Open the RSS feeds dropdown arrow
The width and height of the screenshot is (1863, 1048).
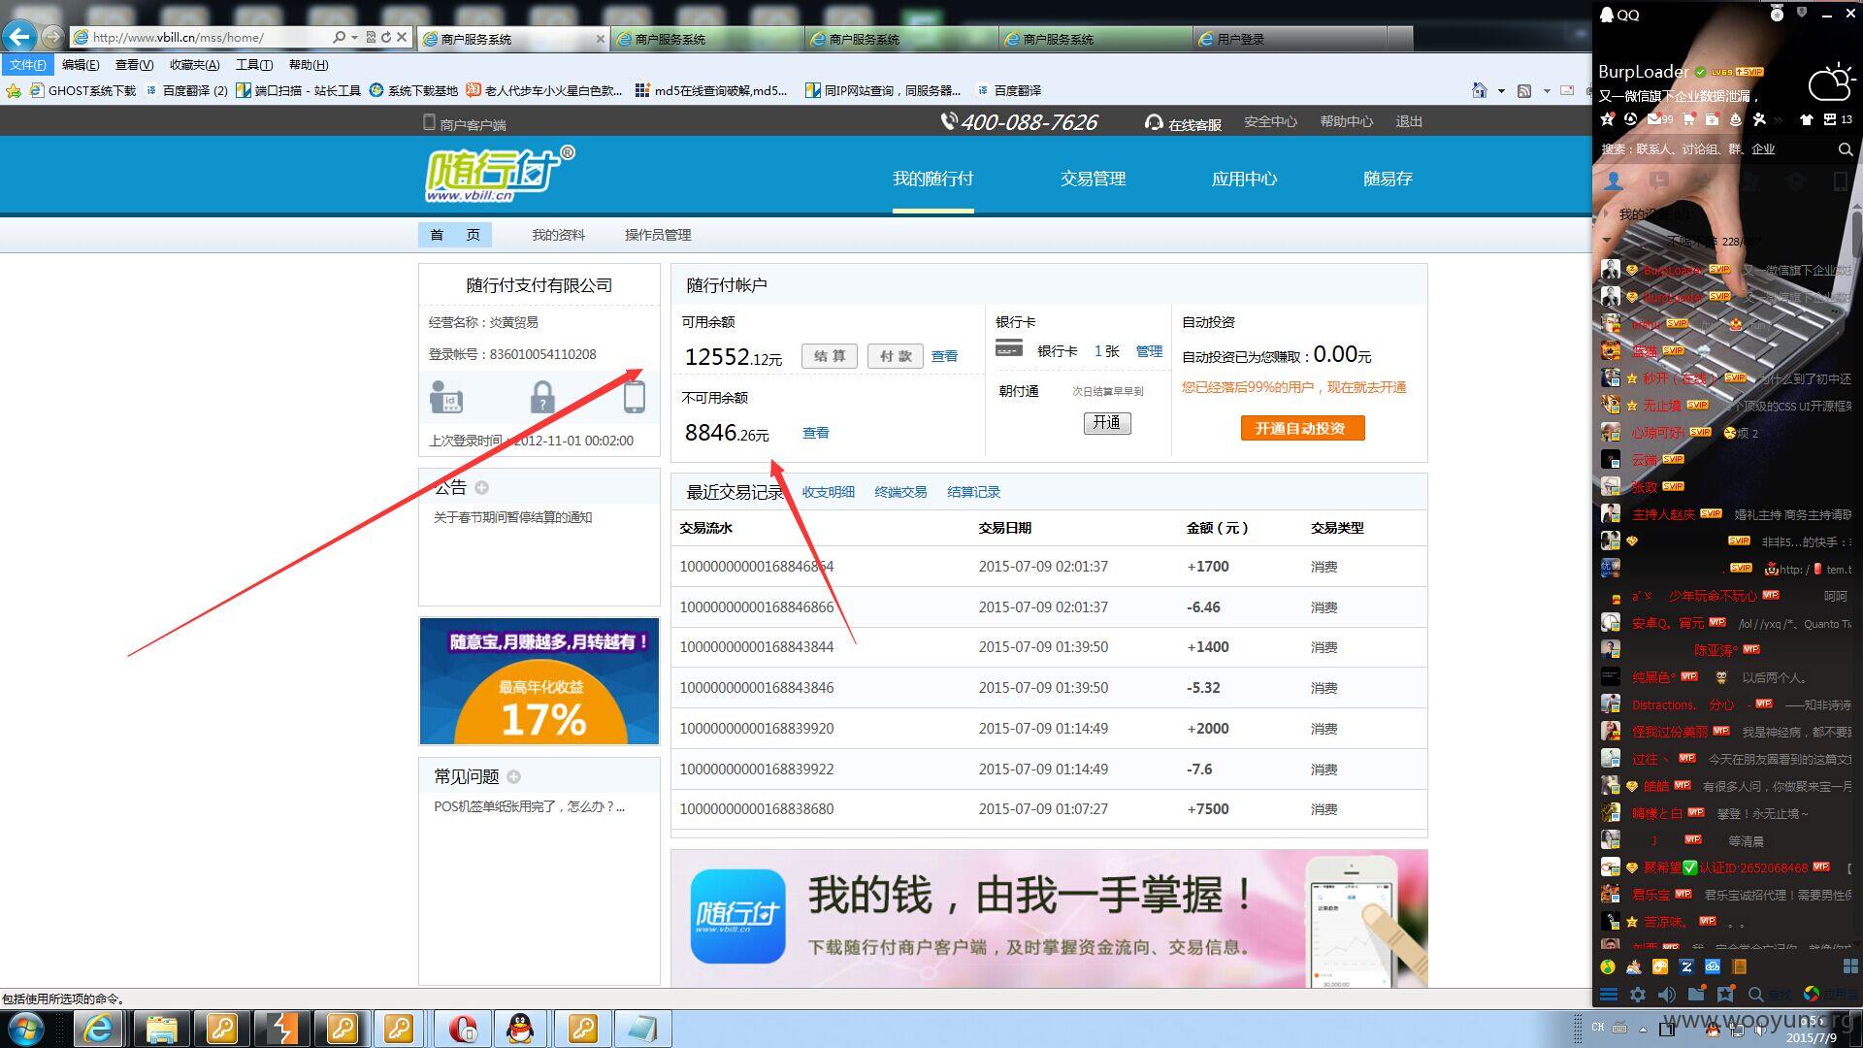(1547, 90)
